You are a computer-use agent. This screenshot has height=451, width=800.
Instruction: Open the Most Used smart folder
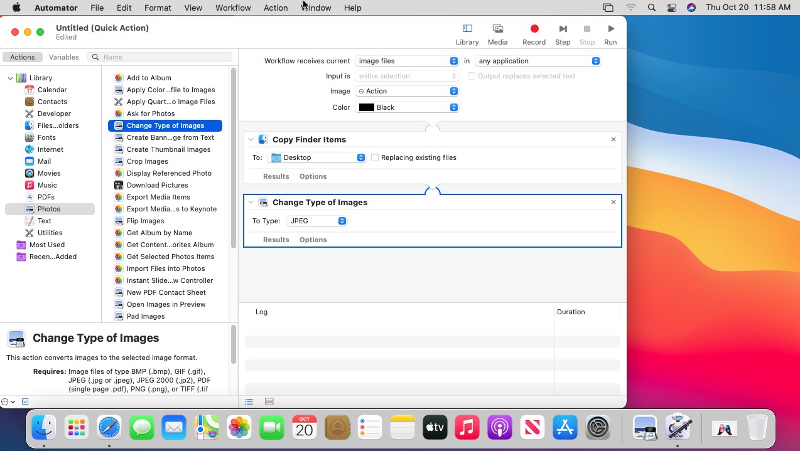point(46,245)
